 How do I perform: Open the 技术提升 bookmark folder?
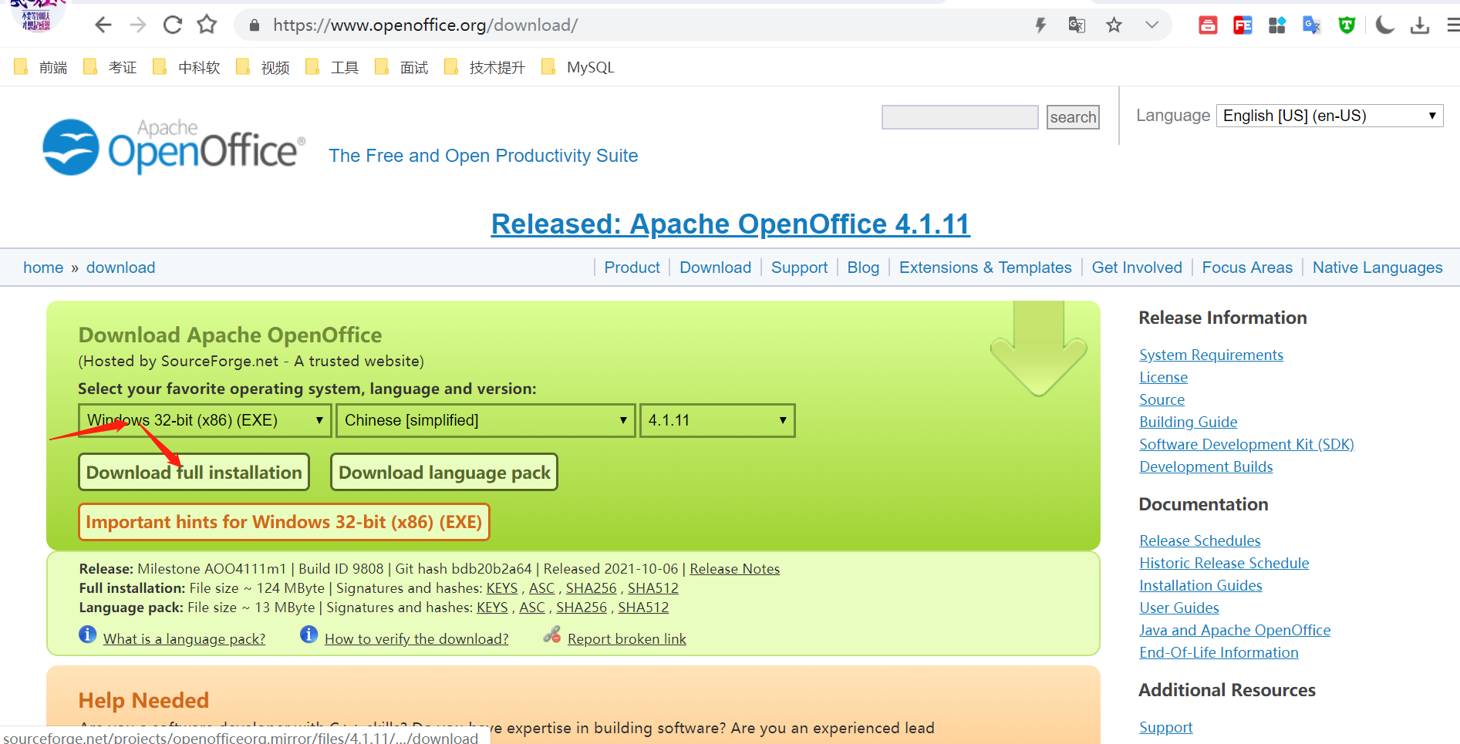[485, 68]
